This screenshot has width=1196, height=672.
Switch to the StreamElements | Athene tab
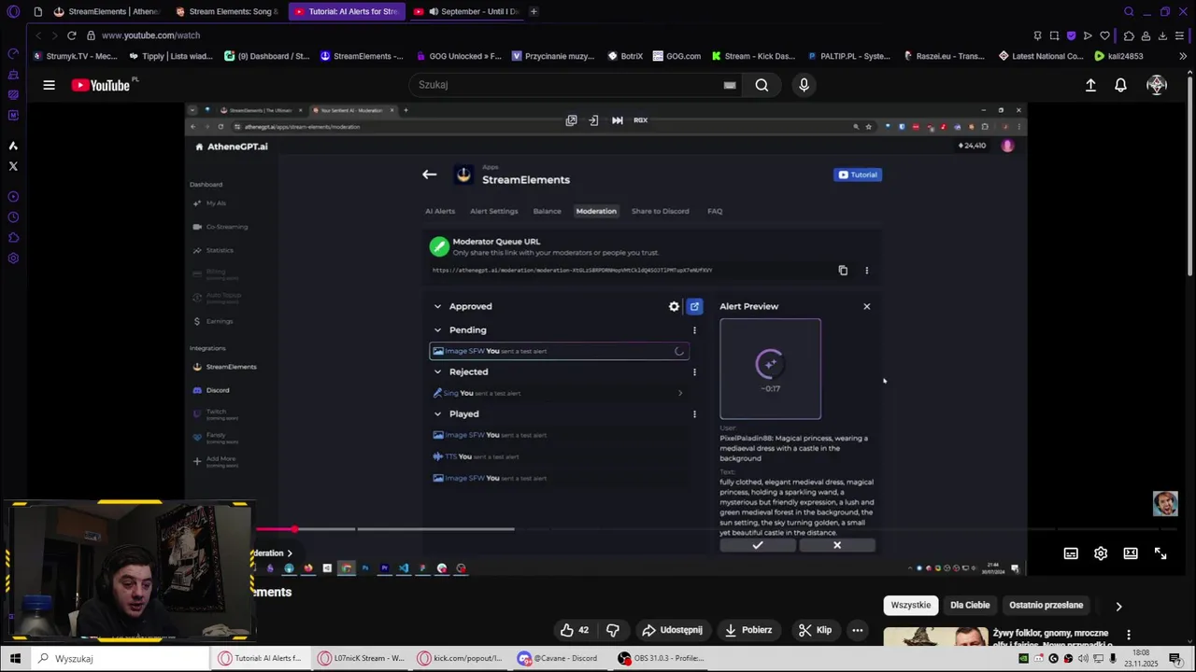107,12
